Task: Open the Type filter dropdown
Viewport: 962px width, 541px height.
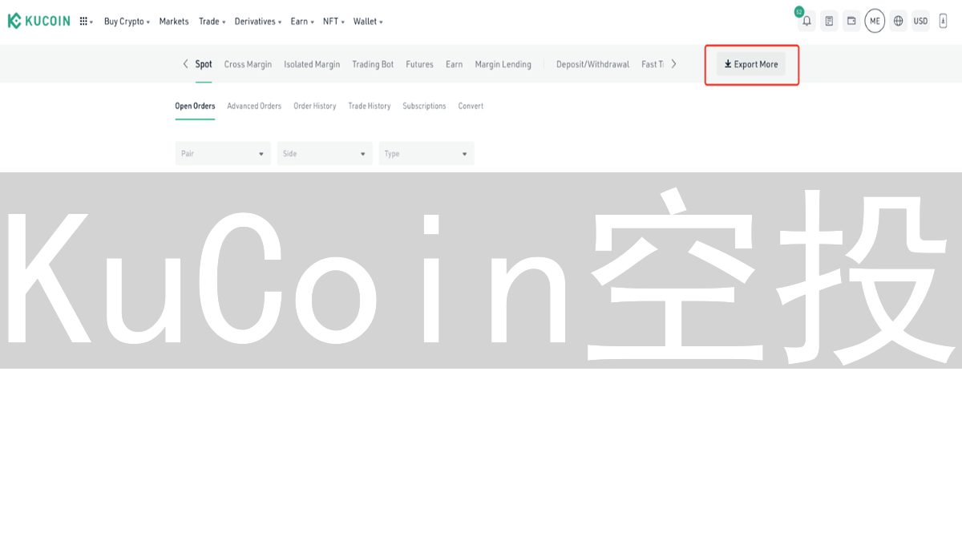Action: (x=426, y=154)
